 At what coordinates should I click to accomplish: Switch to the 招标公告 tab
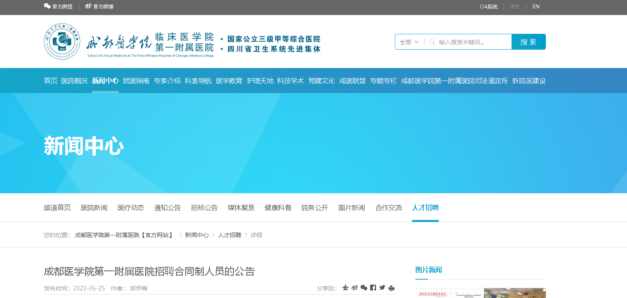[x=204, y=207]
